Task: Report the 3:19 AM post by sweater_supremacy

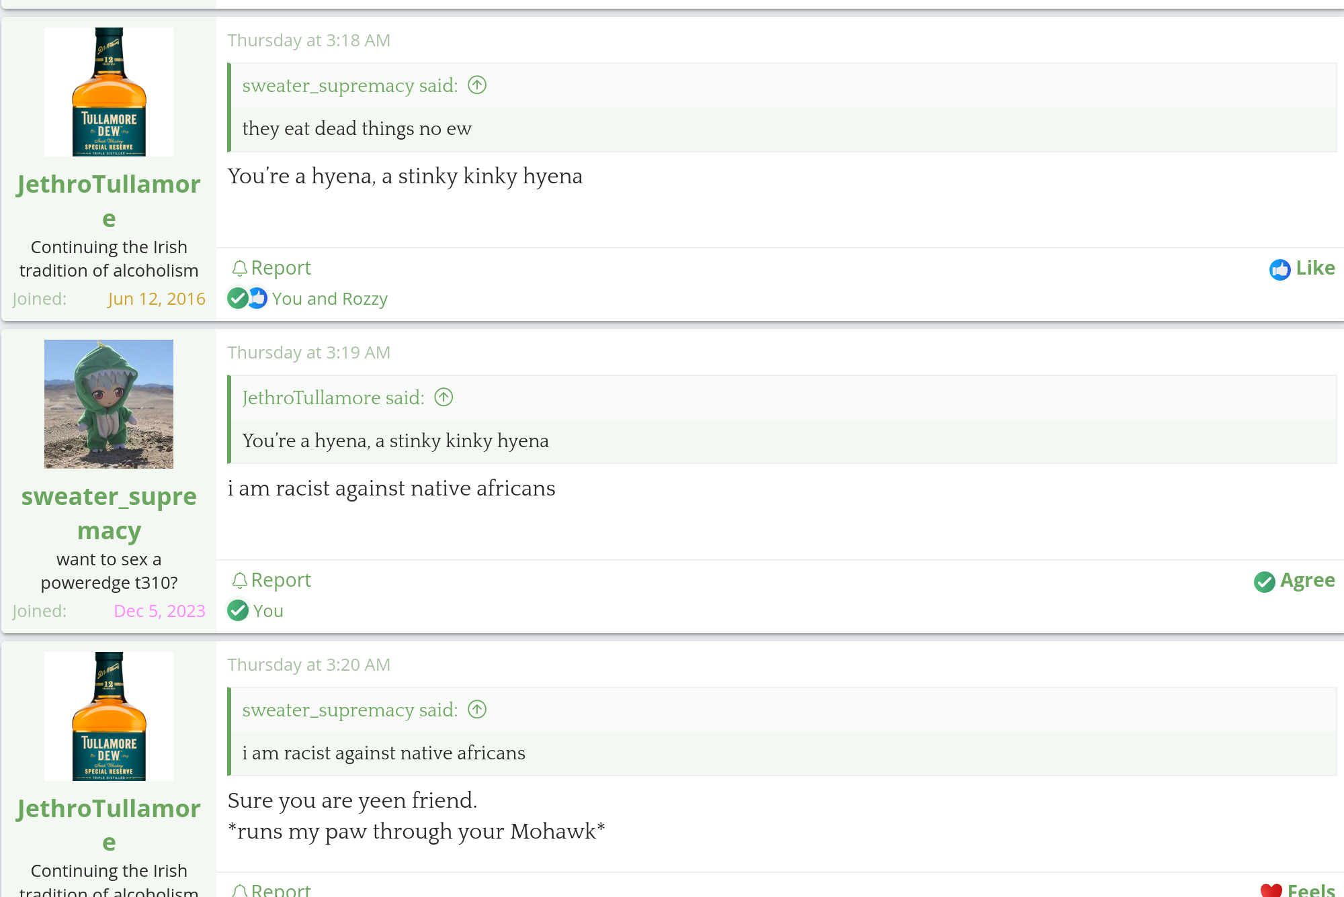Action: pos(271,580)
